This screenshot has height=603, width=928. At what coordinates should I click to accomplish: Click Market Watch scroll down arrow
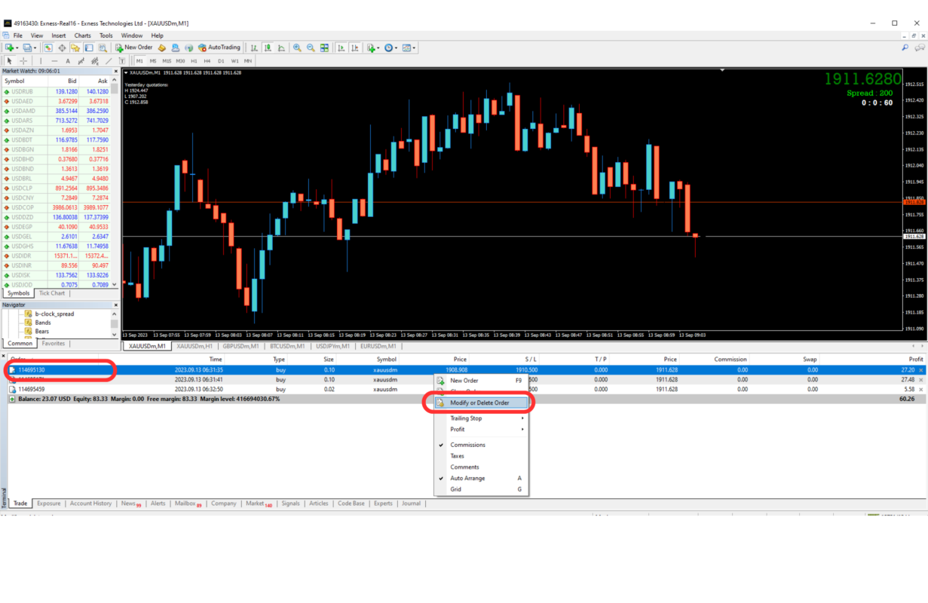pos(115,285)
